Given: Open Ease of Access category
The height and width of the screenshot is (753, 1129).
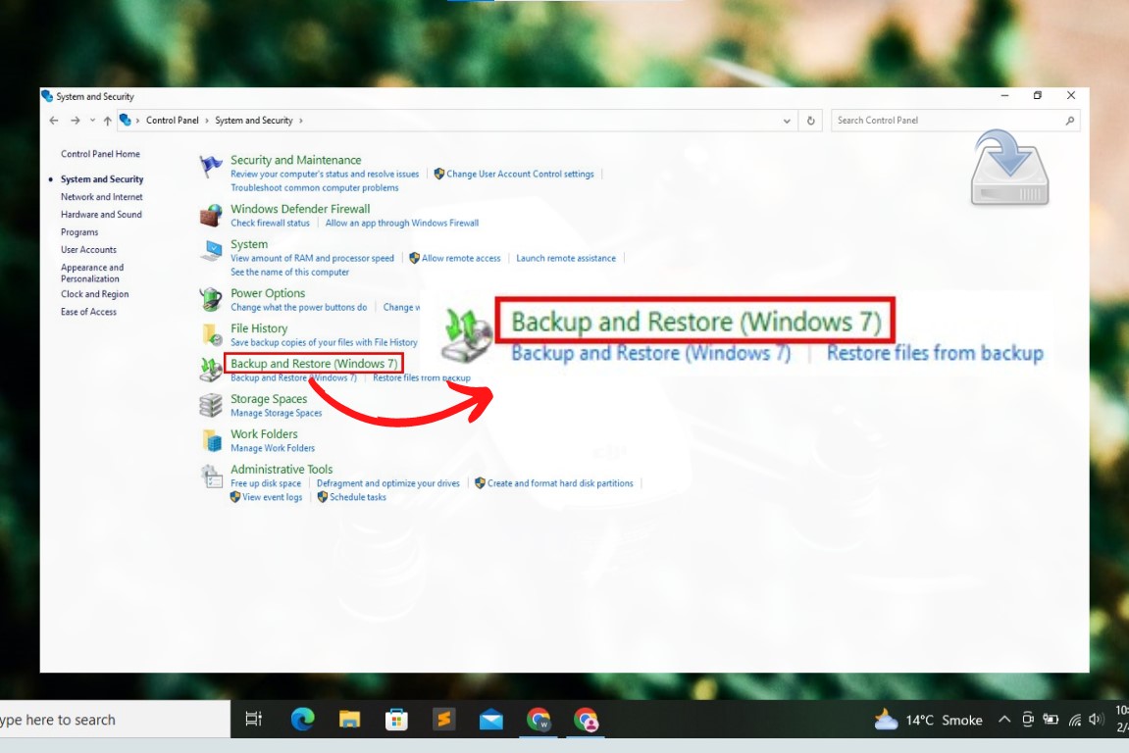Looking at the screenshot, I should [x=88, y=312].
